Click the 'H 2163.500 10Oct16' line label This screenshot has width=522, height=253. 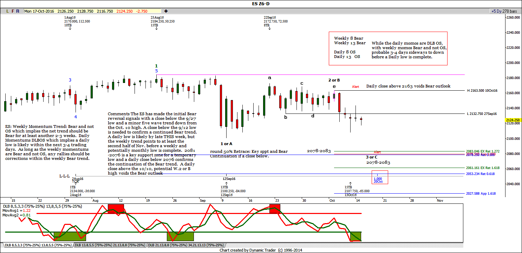coord(482,90)
